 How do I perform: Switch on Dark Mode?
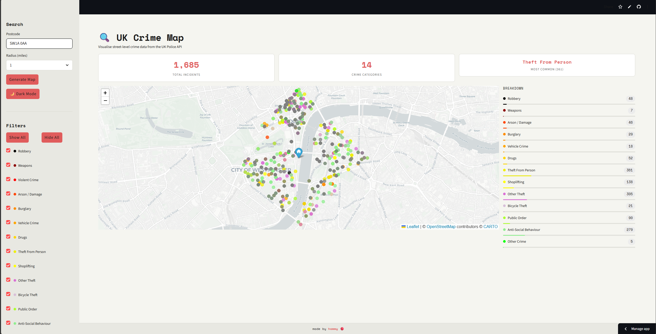pyautogui.click(x=23, y=94)
